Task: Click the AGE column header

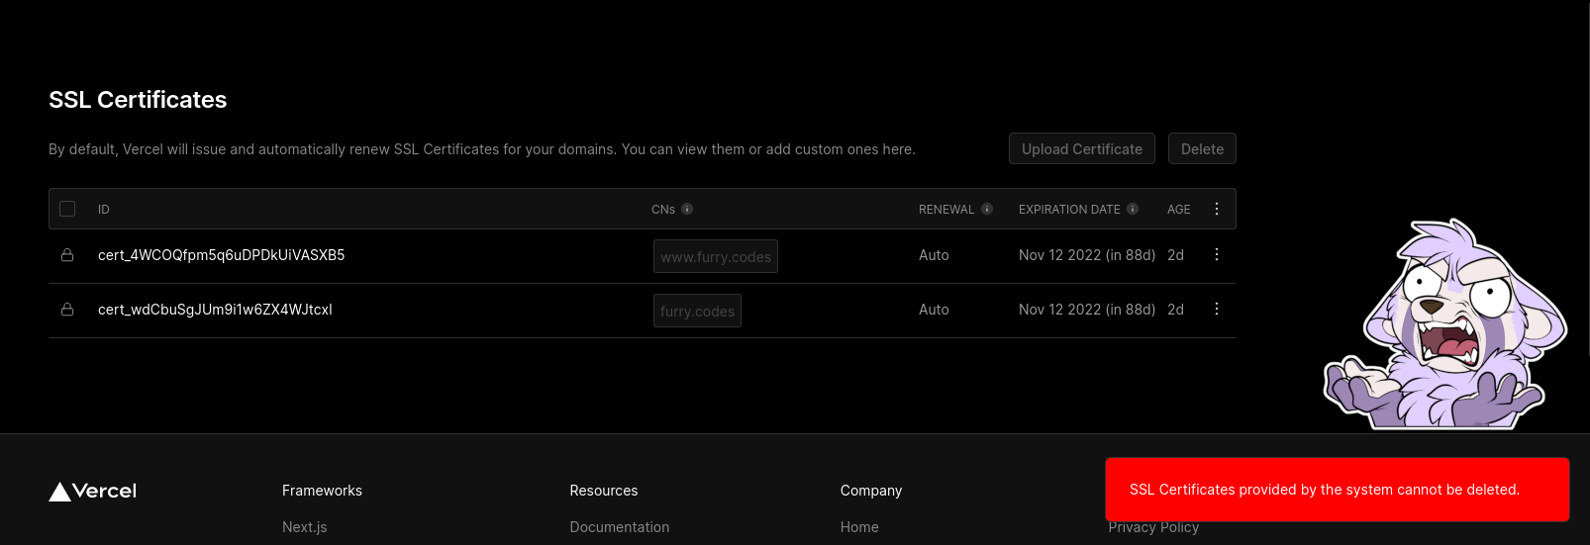Action: point(1178,210)
